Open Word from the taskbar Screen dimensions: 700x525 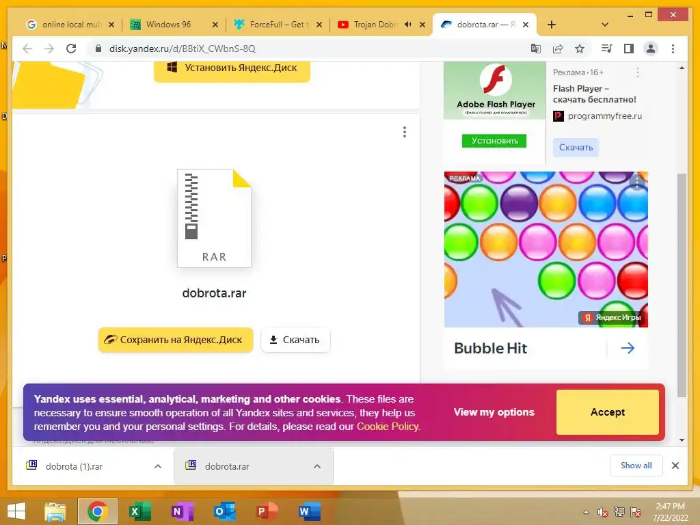click(x=310, y=511)
